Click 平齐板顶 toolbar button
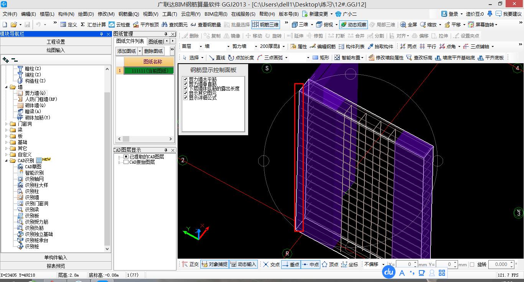The image size is (524, 282). coord(146,25)
